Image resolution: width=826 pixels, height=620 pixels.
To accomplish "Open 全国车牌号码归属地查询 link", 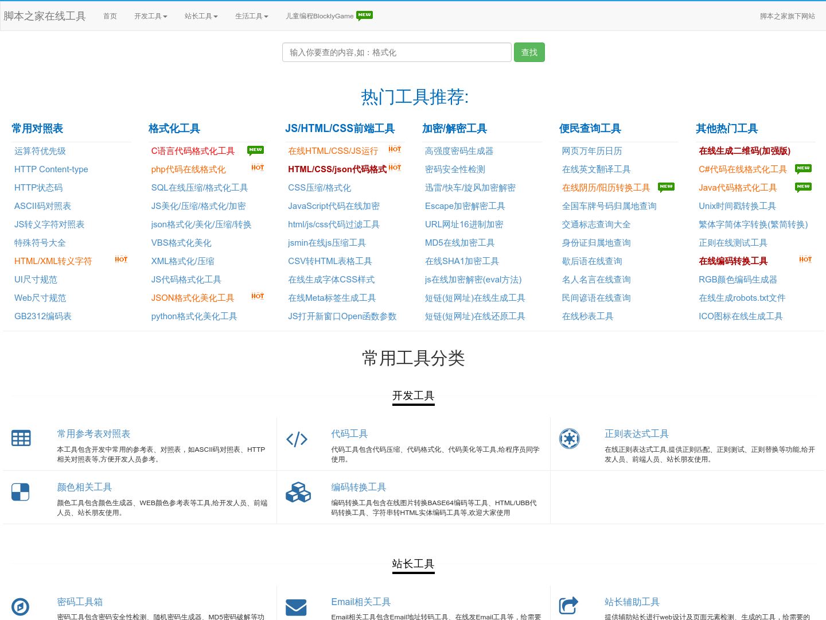I will (x=609, y=206).
